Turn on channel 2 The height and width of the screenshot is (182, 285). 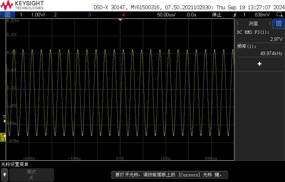point(55,15)
